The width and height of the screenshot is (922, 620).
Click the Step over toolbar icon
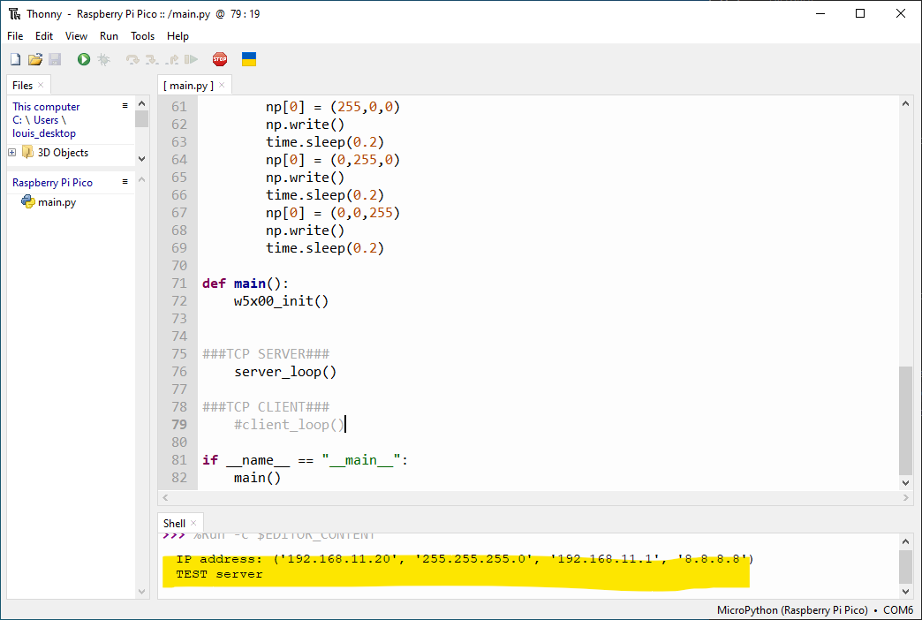[132, 59]
